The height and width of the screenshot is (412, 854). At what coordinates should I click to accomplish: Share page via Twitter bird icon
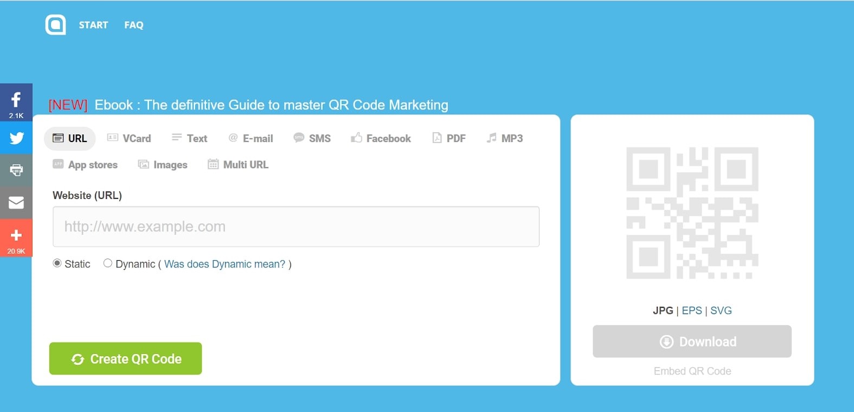pyautogui.click(x=16, y=138)
